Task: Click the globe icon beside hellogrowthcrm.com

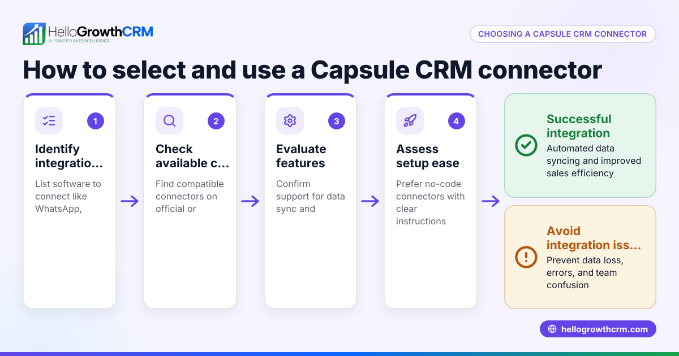Action: point(552,329)
